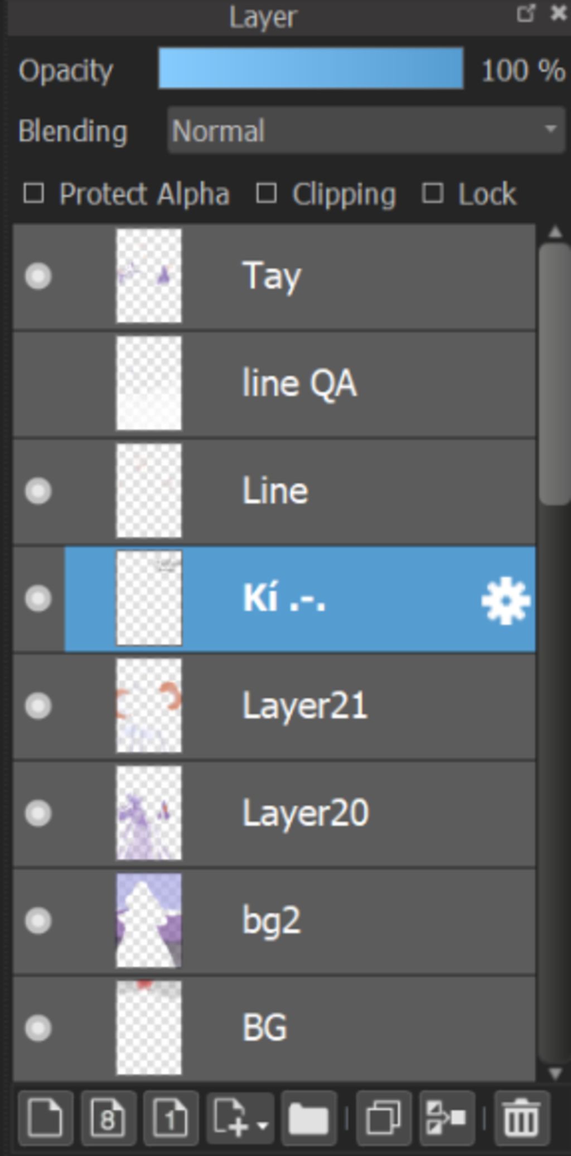The image size is (571, 1156).
Task: Create a new color layer
Action: (45, 1118)
